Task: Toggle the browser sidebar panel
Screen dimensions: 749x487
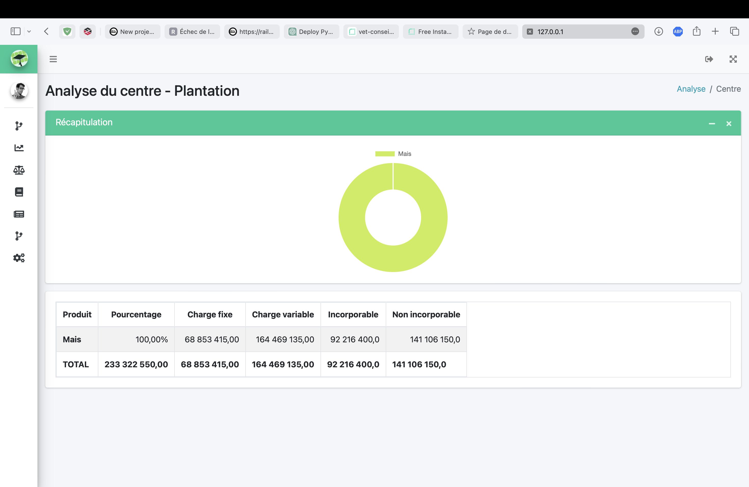Action: [x=16, y=32]
